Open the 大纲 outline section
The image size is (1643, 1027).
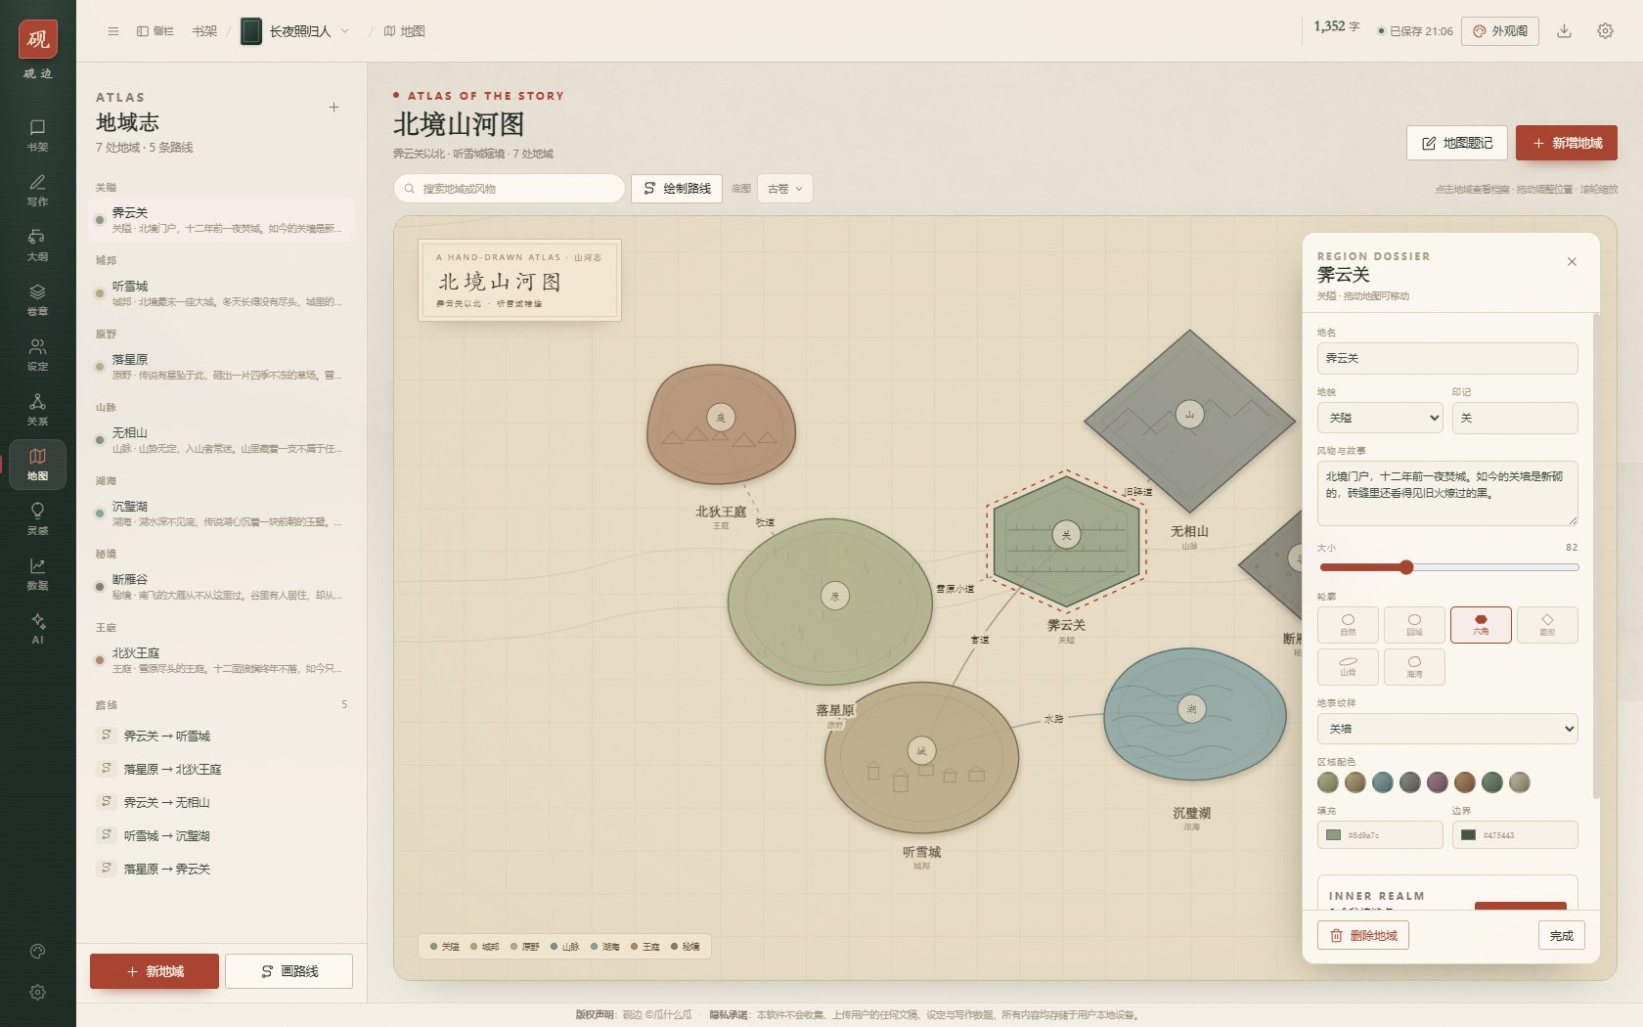[37, 245]
